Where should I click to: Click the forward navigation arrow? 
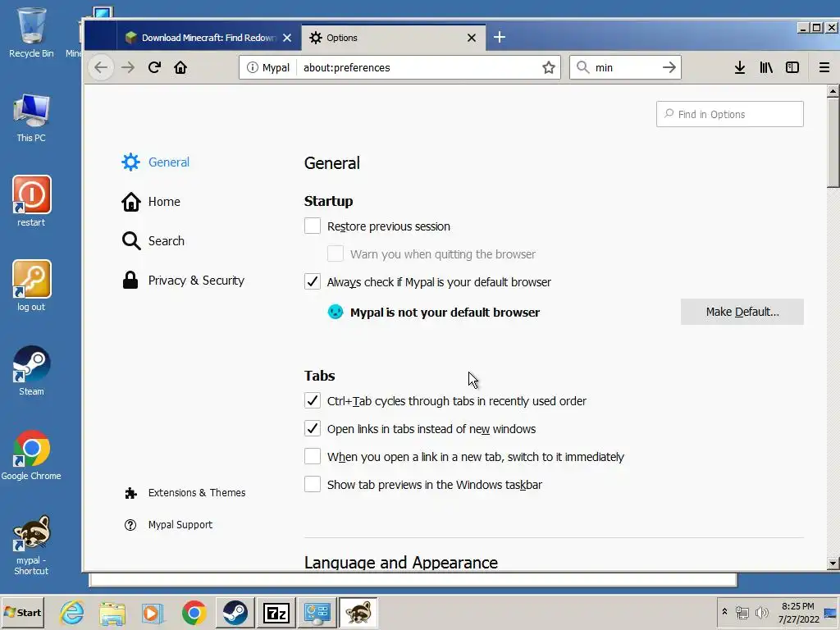[x=127, y=67]
